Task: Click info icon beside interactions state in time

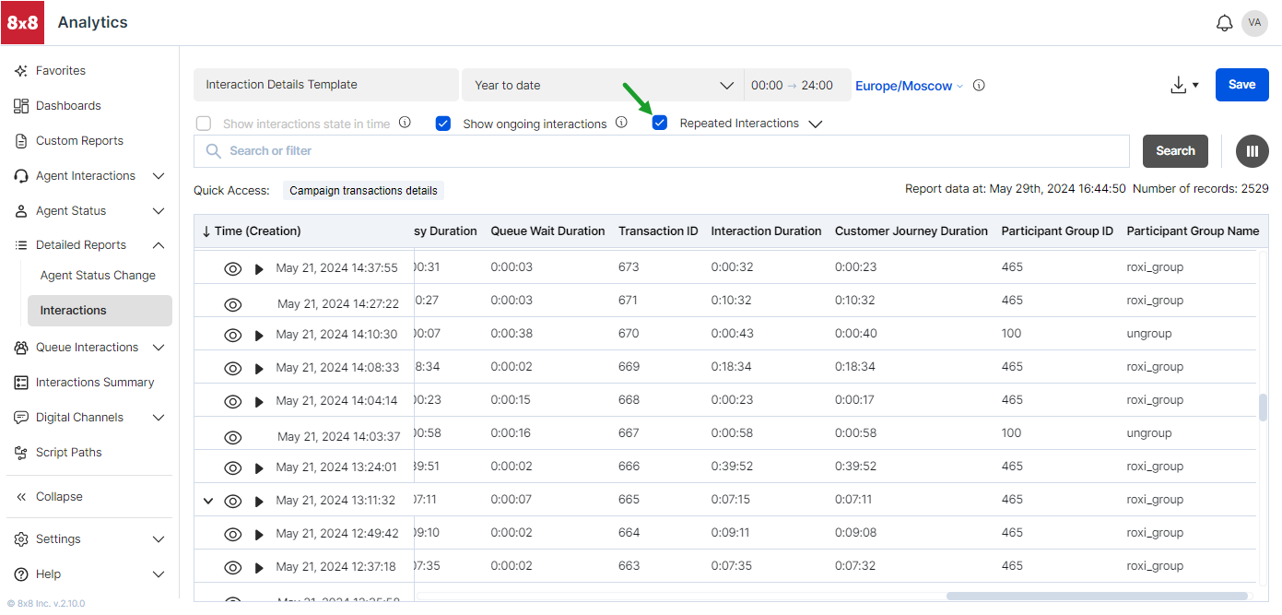Action: pos(405,122)
